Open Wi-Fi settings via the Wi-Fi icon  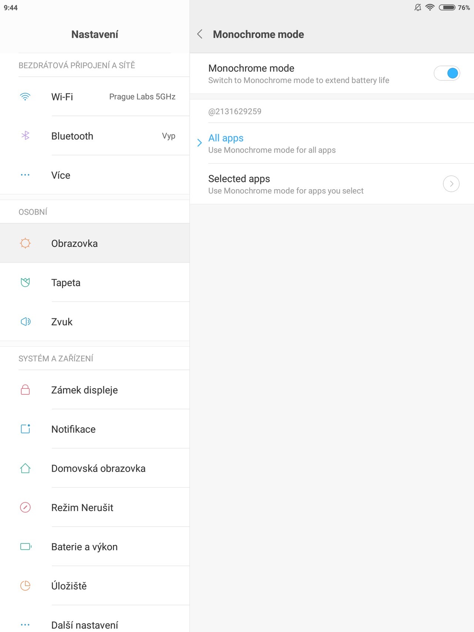[x=25, y=97]
